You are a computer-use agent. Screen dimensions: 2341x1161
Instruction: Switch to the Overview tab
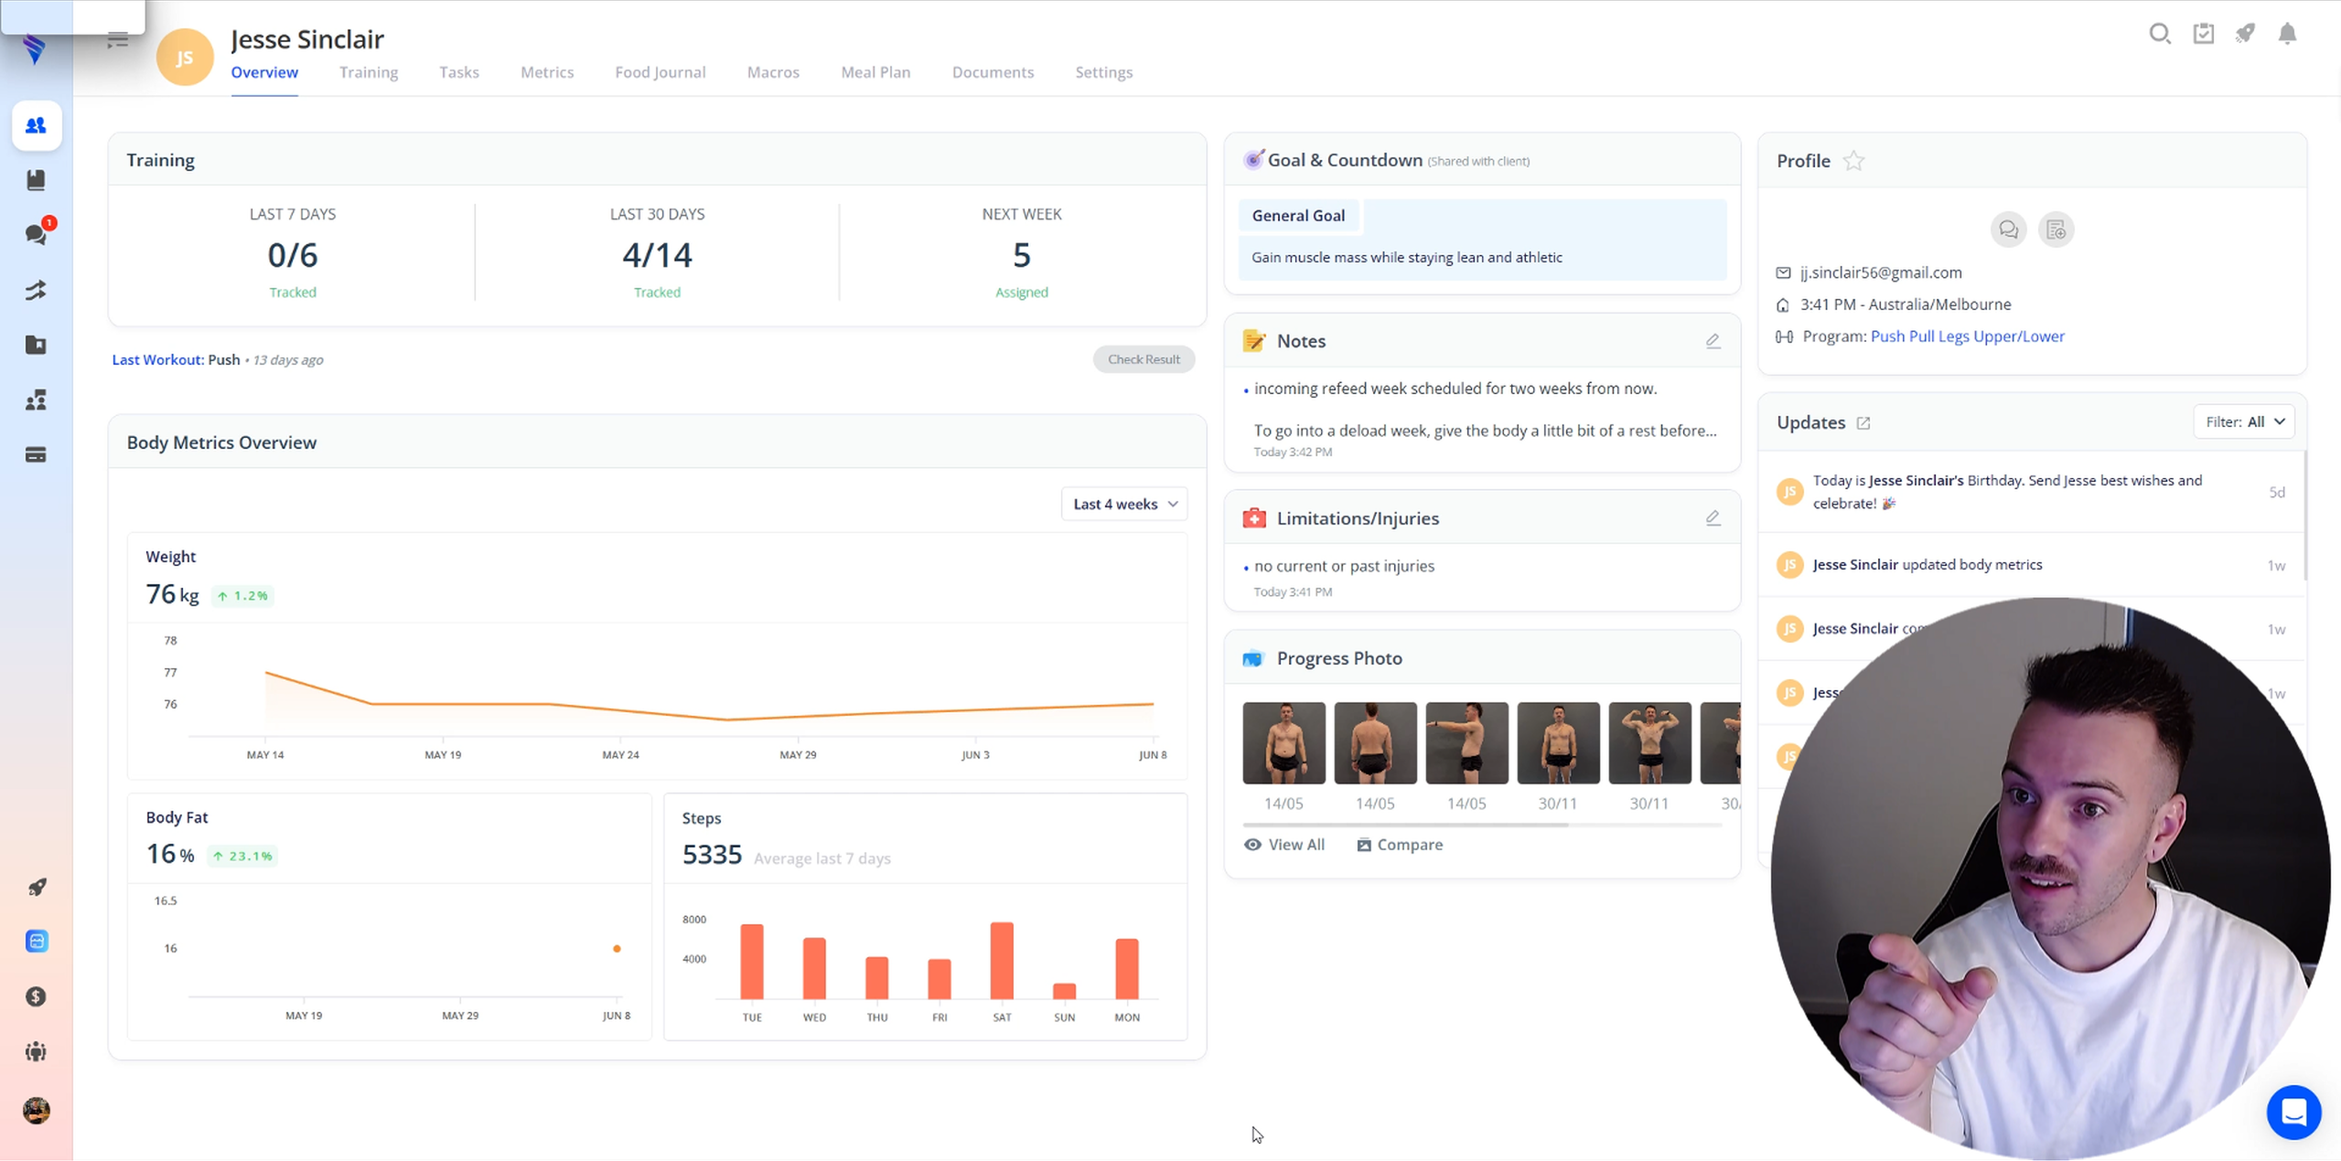(x=264, y=72)
